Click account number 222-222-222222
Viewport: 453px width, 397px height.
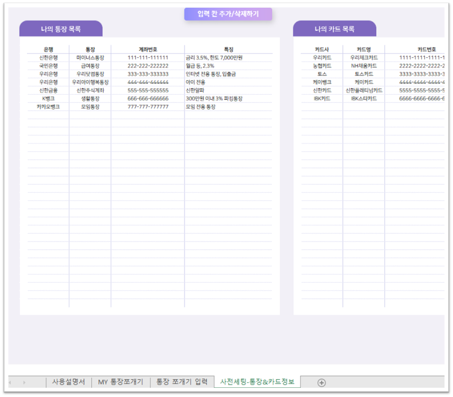pos(148,66)
